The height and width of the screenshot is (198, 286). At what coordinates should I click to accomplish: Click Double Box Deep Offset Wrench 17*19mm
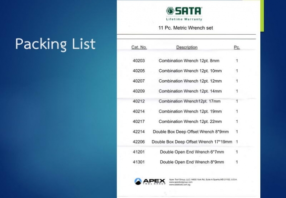click(x=192, y=142)
